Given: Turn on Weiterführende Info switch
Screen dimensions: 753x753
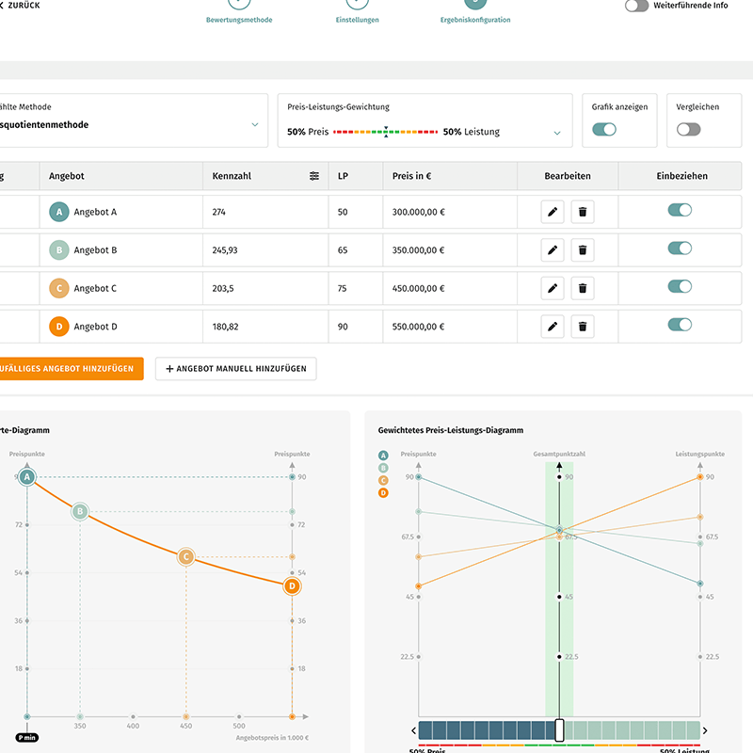Looking at the screenshot, I should coord(637,6).
